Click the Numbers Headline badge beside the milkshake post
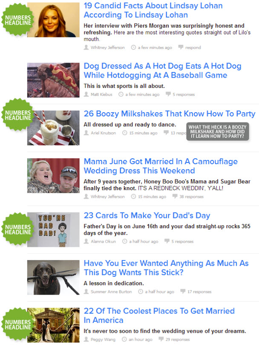259x348 pixels. click(x=18, y=115)
